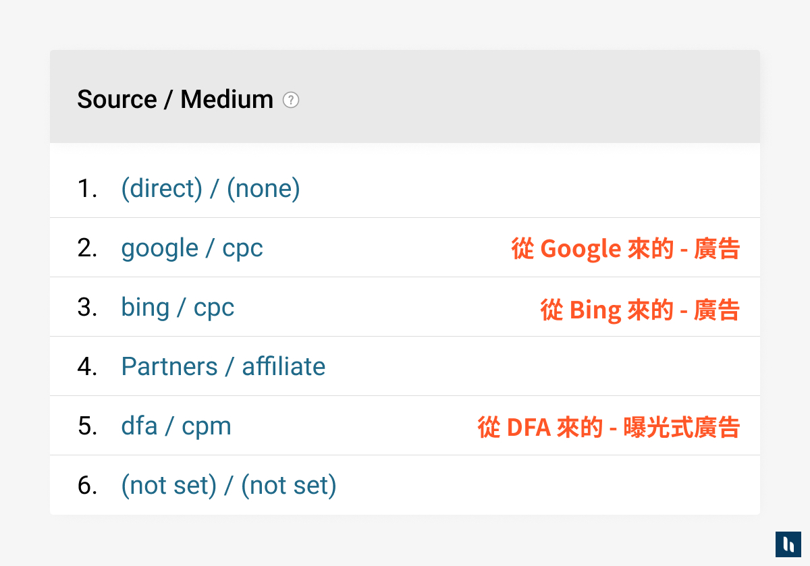810x566 pixels.
Task: Click row number 1 in the list
Action: pos(87,188)
